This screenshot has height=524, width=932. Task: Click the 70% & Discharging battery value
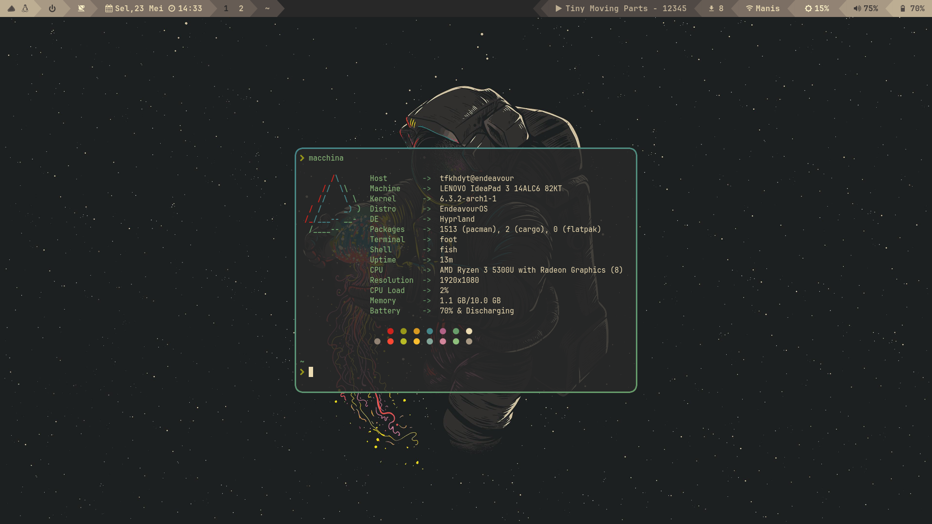point(477,311)
